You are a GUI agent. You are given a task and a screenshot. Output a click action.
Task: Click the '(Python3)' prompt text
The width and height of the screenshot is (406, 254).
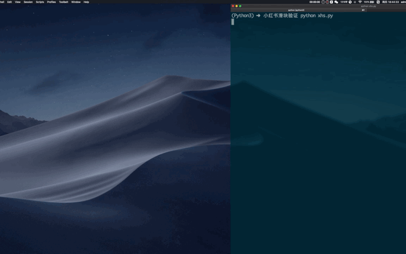[242, 15]
